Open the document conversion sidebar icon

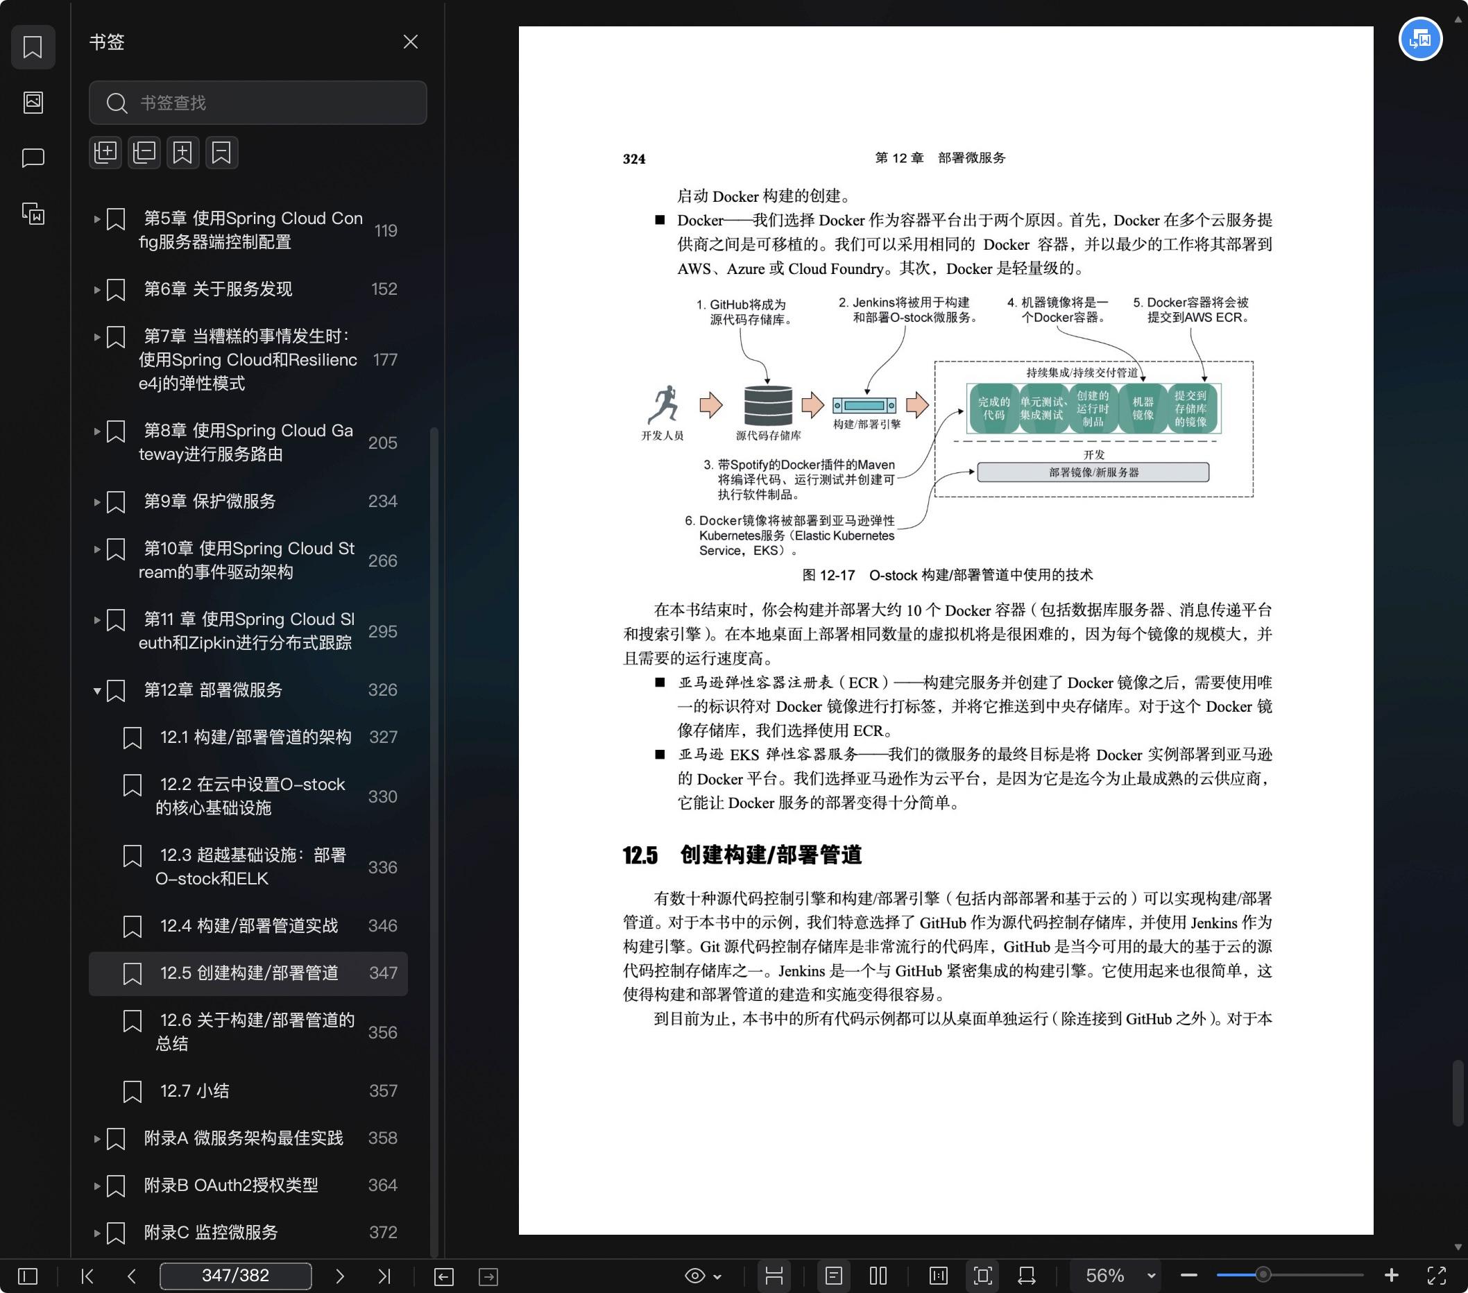coord(33,214)
